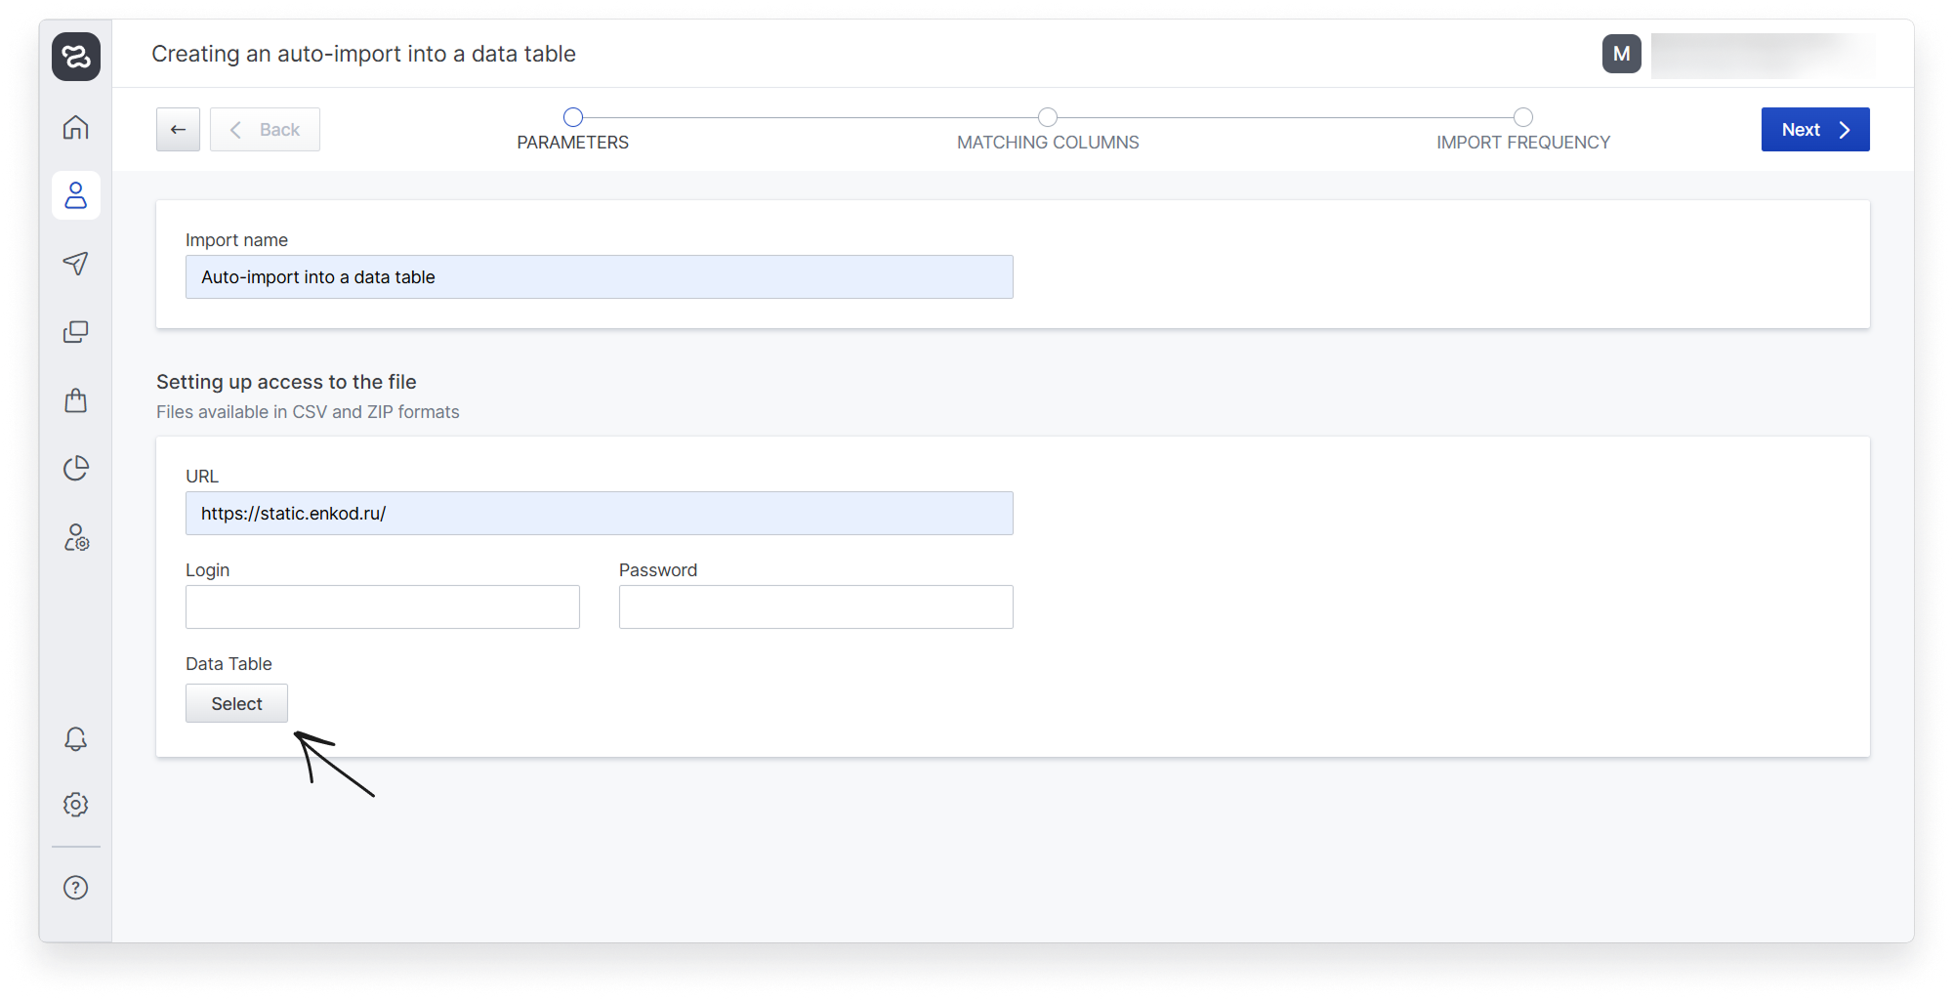The height and width of the screenshot is (1001, 1953).
Task: Open the M user avatar menu
Action: click(1621, 55)
